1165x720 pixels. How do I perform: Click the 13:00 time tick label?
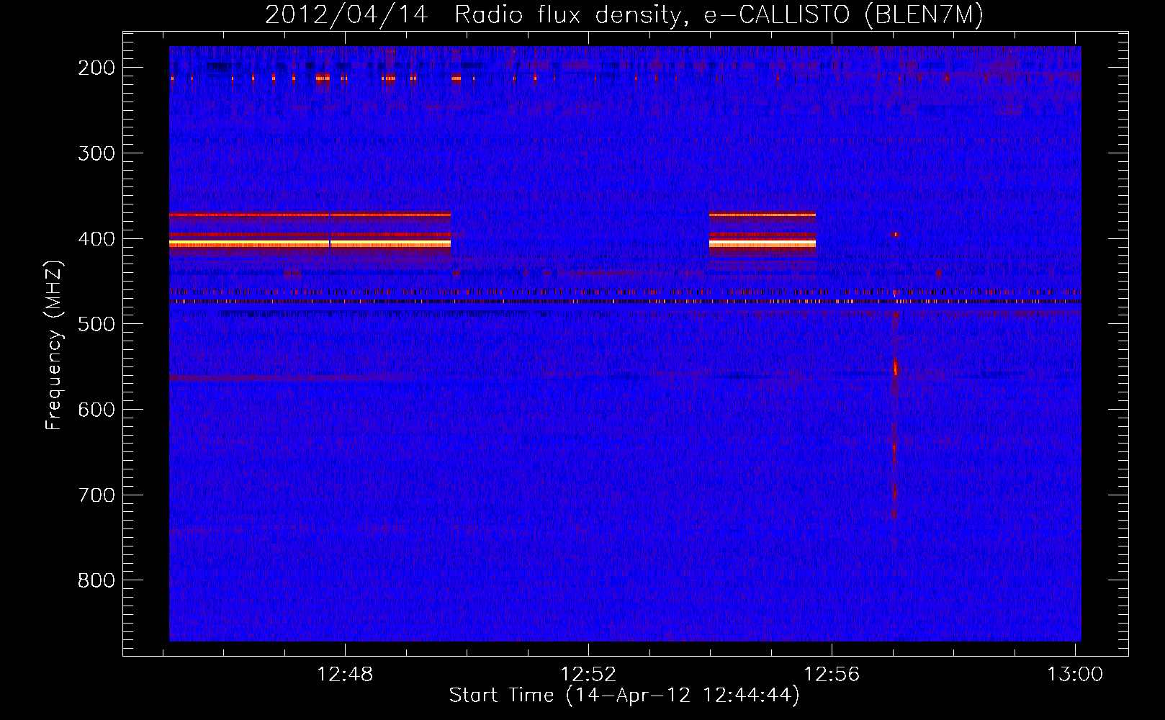click(x=1075, y=675)
